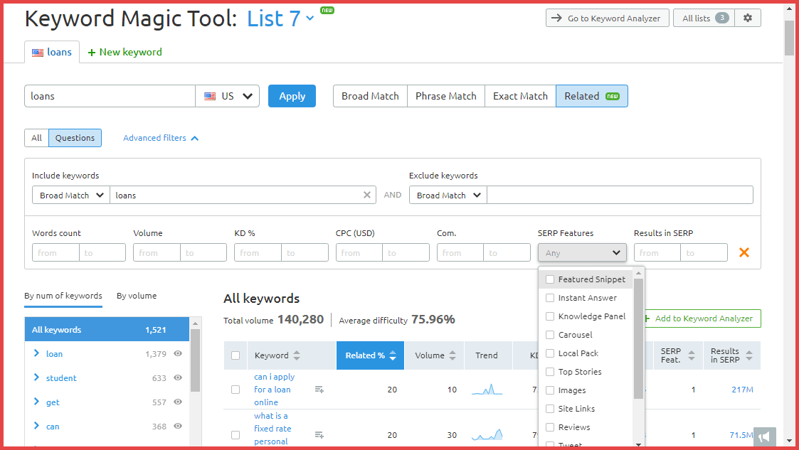This screenshot has height=450, width=799.
Task: Check the Local Pack option
Action: [x=550, y=353]
